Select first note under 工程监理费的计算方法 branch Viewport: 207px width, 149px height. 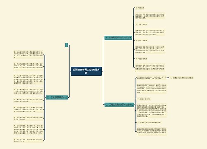152,78
